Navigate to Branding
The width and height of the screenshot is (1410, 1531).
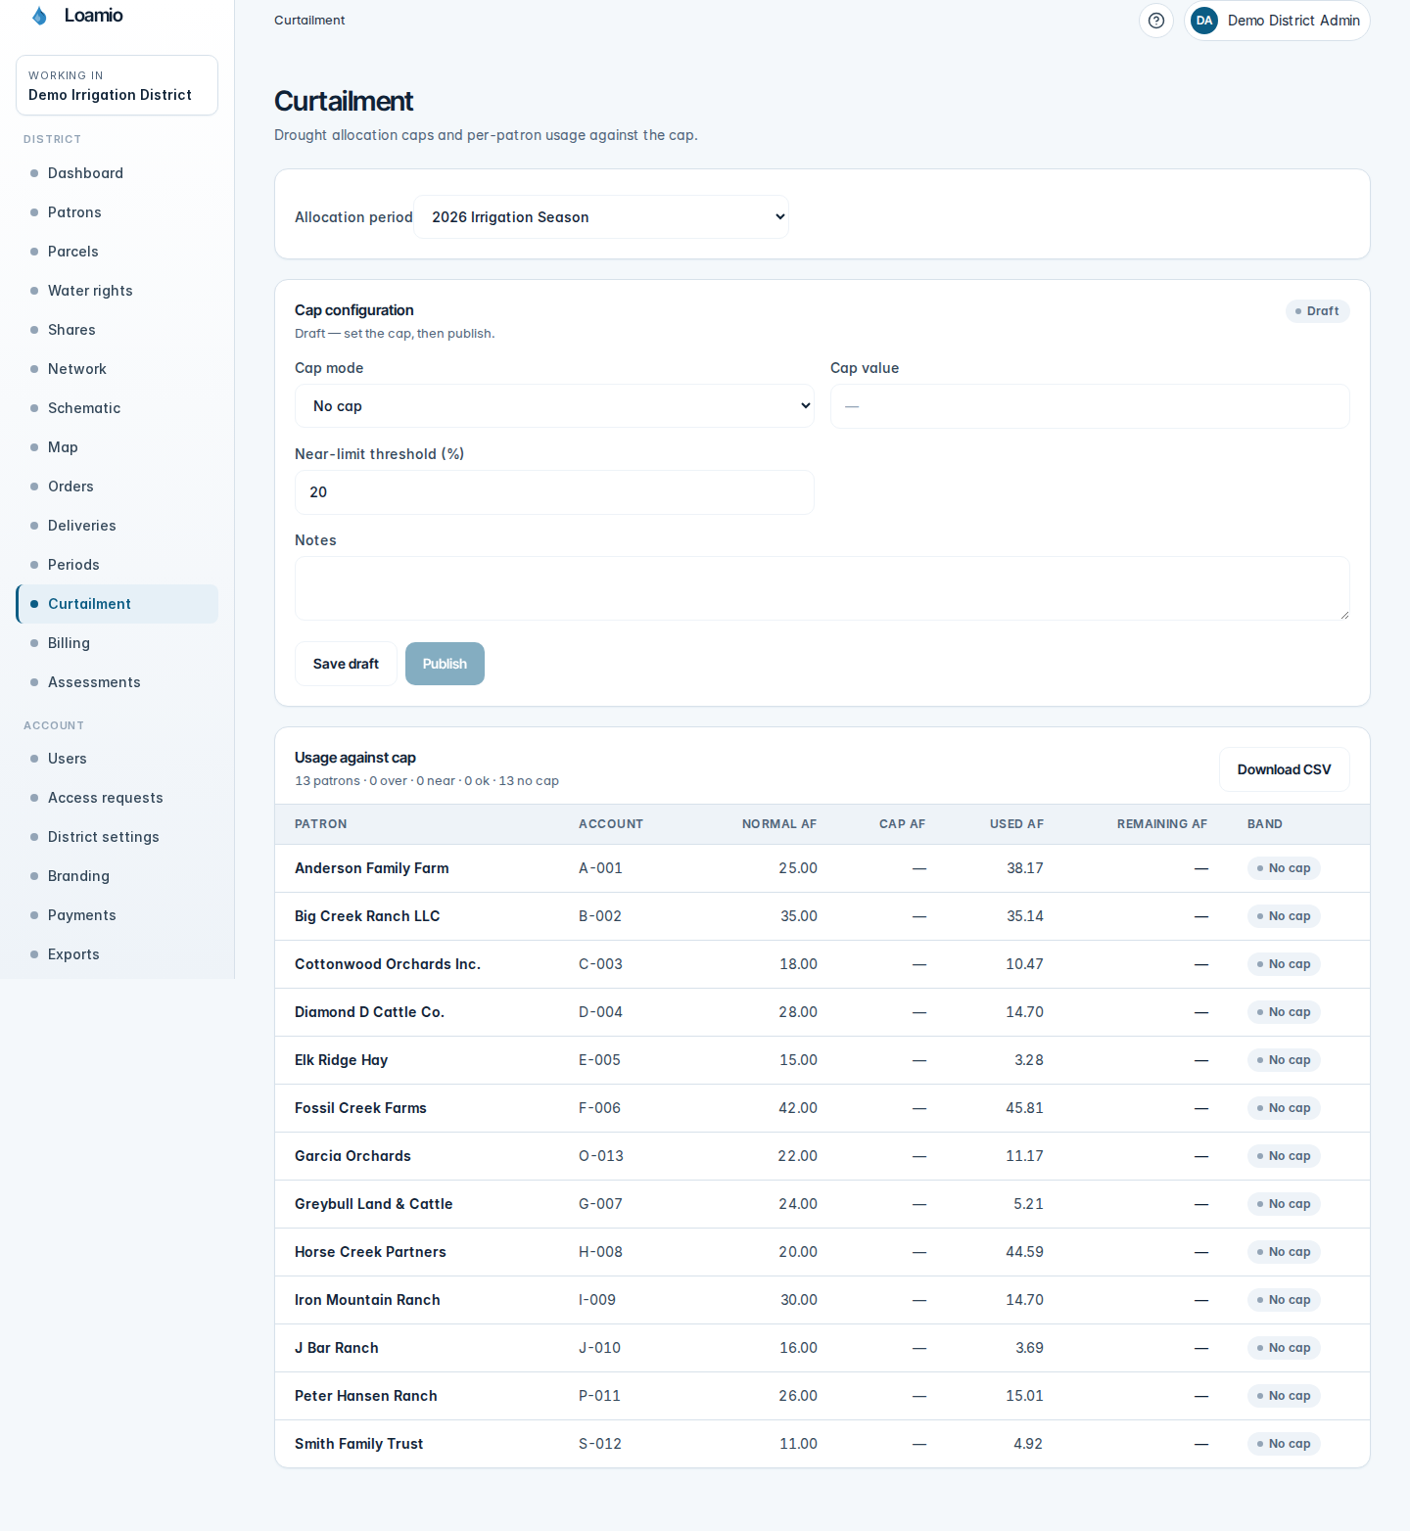tap(117, 876)
